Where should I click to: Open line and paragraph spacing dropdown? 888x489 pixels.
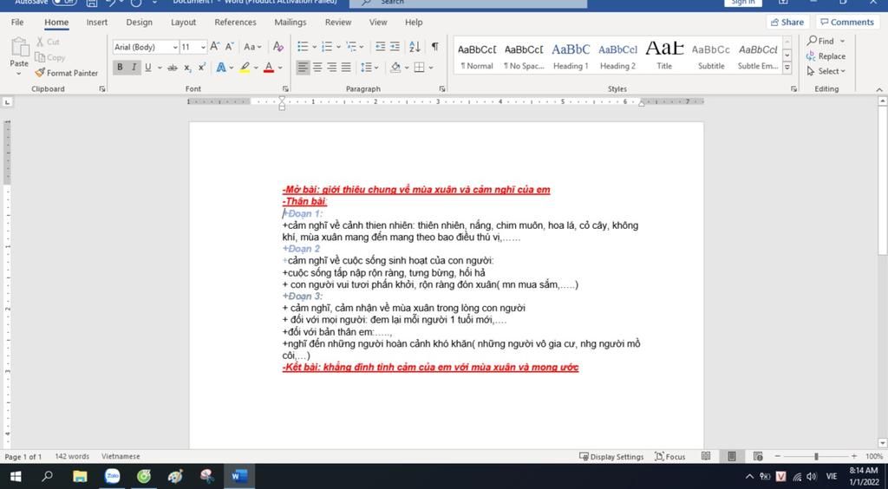[x=369, y=68]
